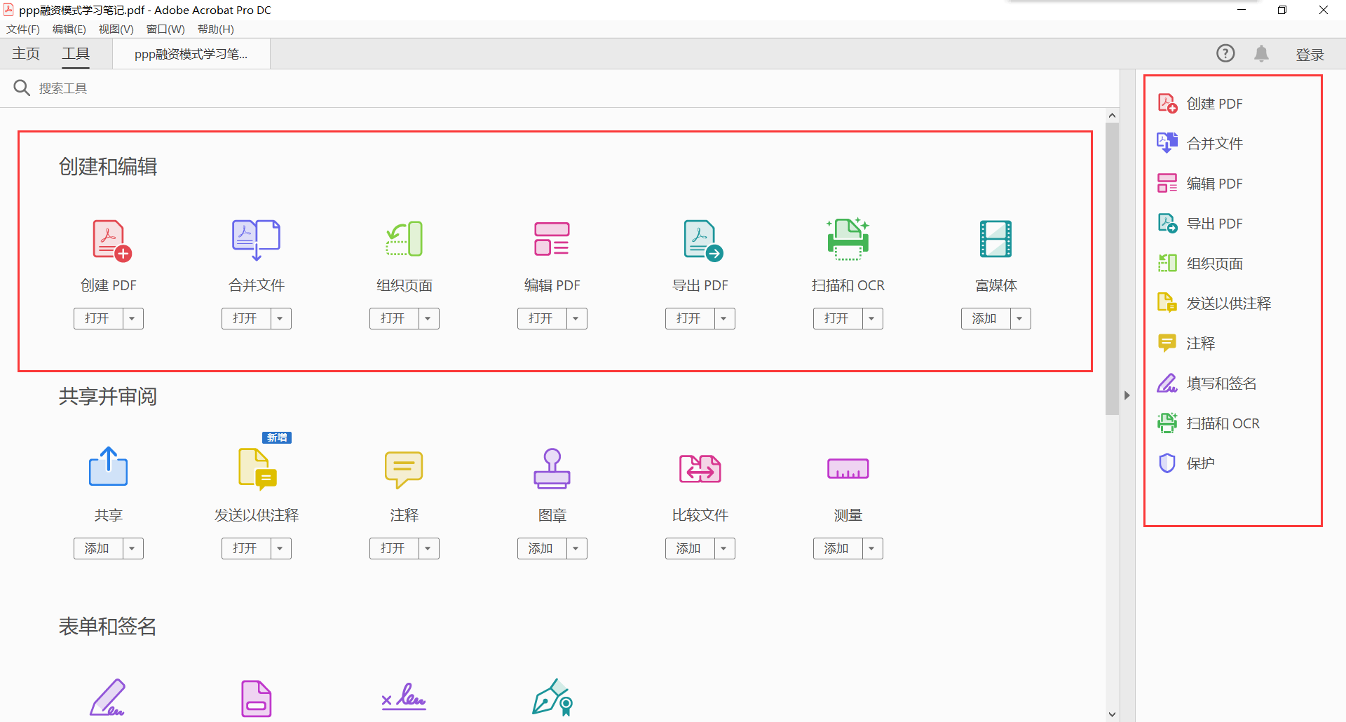Screen dimensions: 1346x722
Task: Select the Combine Files (合并文件) icon
Action: coord(256,240)
